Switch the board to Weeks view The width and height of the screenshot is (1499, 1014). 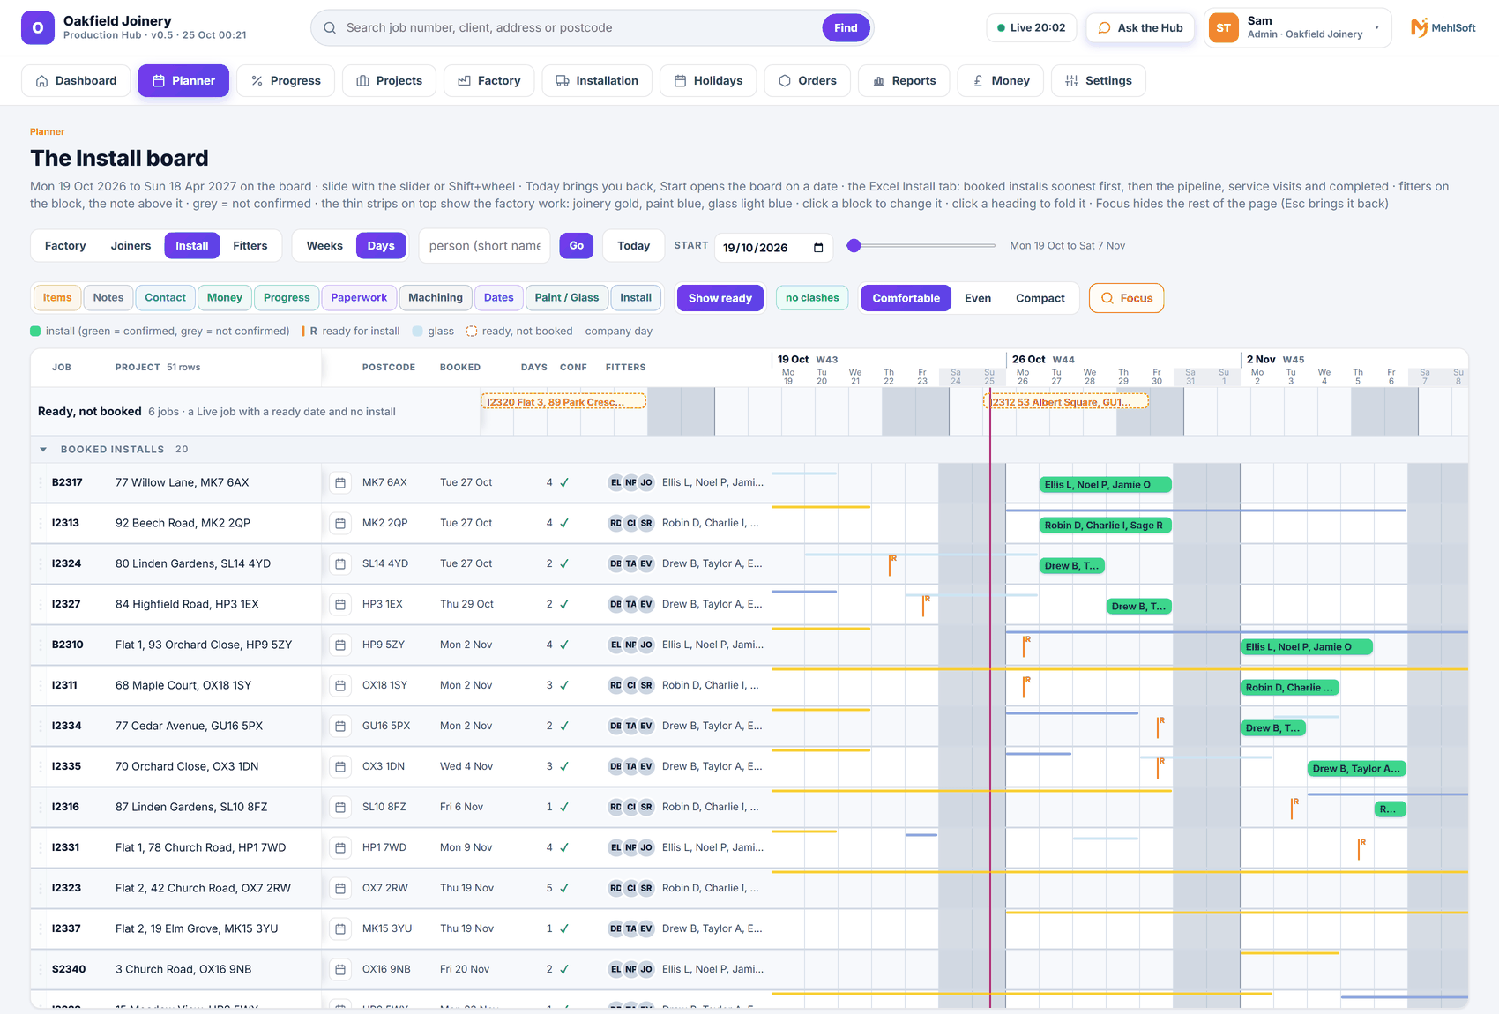pyautogui.click(x=324, y=246)
